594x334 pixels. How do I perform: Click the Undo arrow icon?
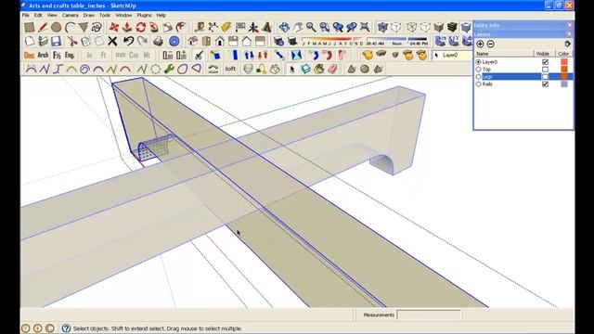pyautogui.click(x=128, y=41)
